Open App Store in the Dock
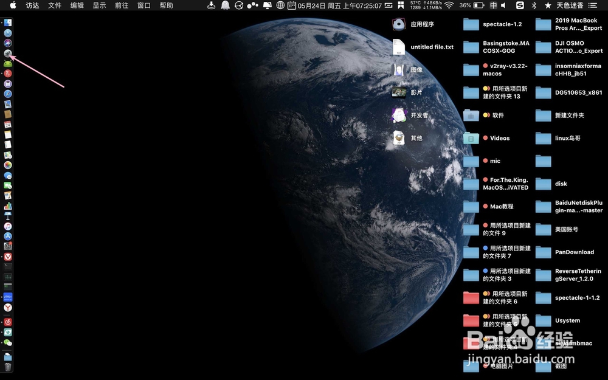This screenshot has height=380, width=608. coord(8,236)
